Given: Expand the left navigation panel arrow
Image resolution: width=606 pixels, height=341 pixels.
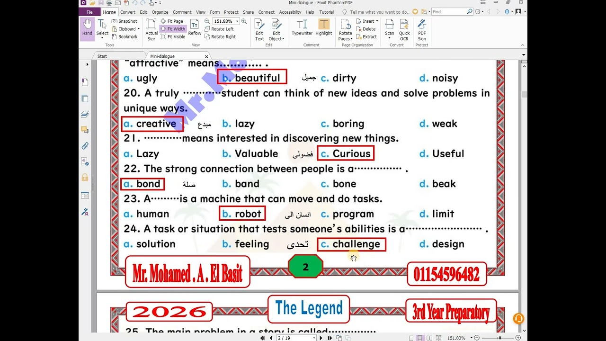Looking at the screenshot, I should click(87, 64).
